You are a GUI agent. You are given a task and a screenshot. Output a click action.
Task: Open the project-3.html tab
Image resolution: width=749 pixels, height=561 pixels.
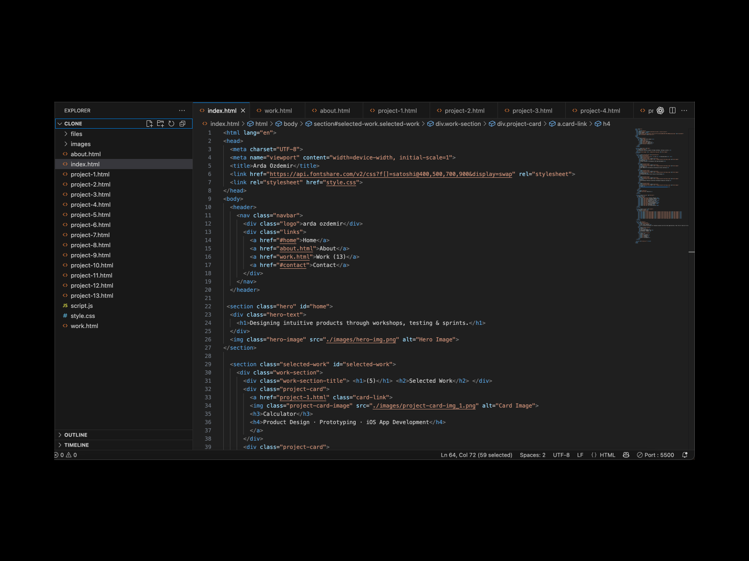(531, 110)
